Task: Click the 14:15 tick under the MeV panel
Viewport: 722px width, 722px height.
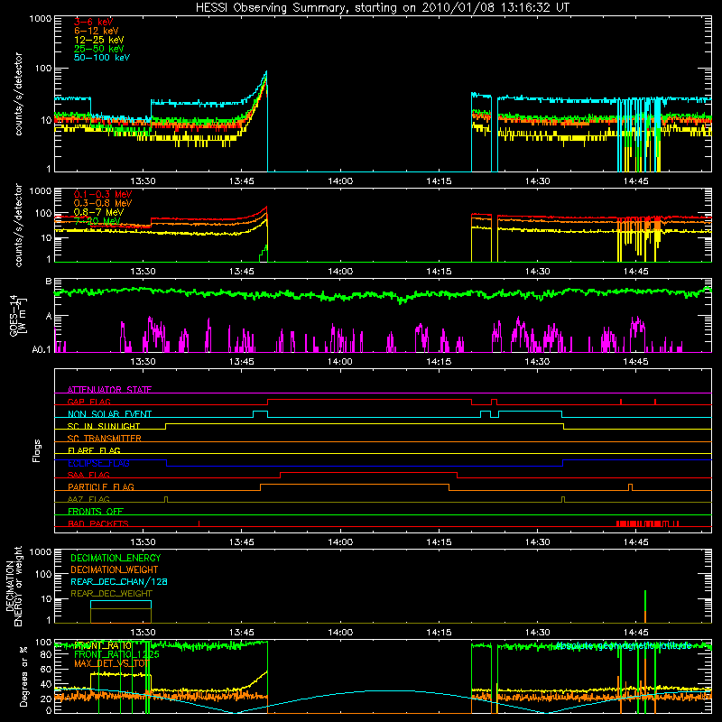Action: [x=439, y=272]
